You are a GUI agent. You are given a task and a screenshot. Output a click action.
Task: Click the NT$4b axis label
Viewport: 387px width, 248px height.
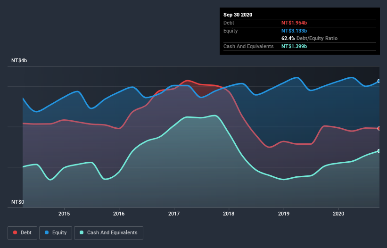pyautogui.click(x=19, y=60)
